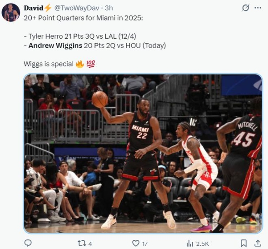The width and height of the screenshot is (268, 249).
Task: Click the reply speech bubble icon
Action: pyautogui.click(x=28, y=243)
